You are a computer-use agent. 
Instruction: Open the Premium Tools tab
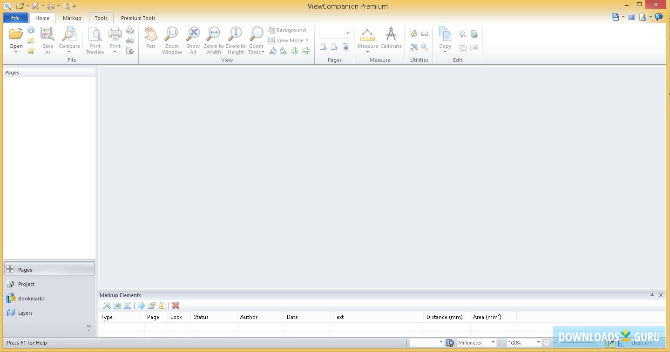click(x=138, y=18)
